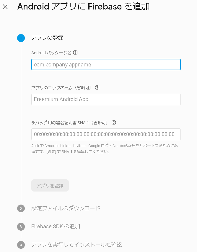This screenshot has width=197, height=252.
Task: Click the SHA-1 certificate input field
Action: (x=106, y=134)
